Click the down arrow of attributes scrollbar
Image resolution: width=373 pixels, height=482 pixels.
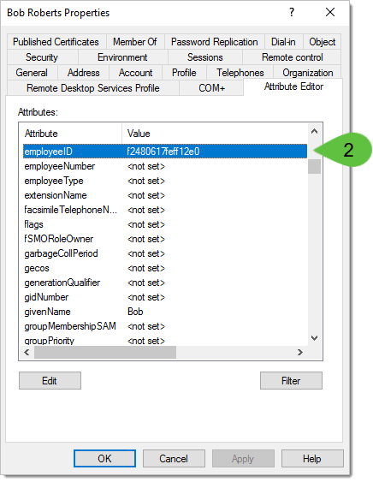click(314, 338)
